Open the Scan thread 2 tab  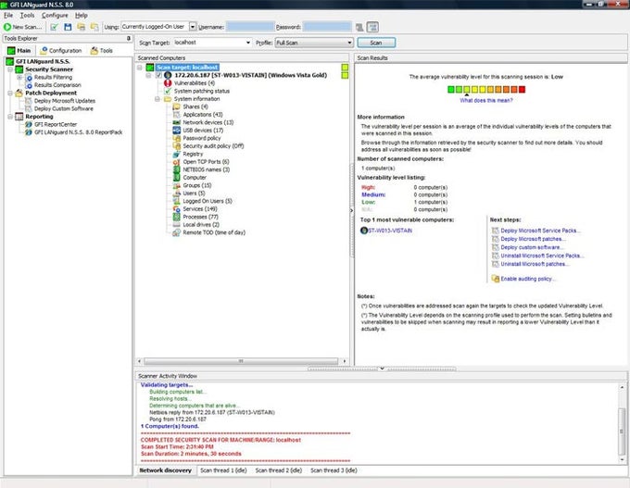pos(279,470)
